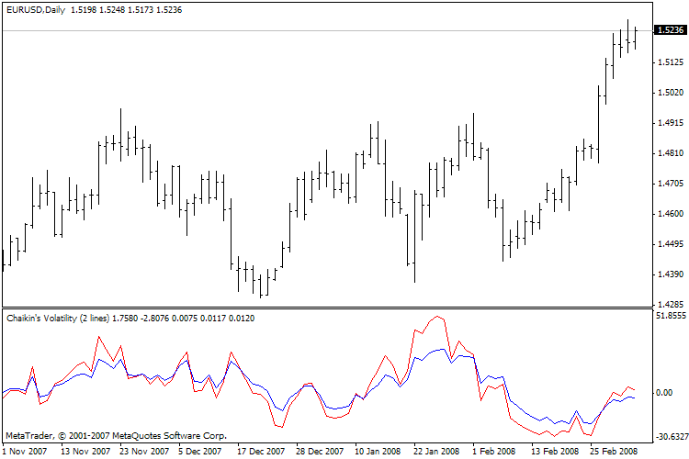Click the 1.5020 price axis value
Image resolution: width=689 pixels, height=459 pixels.
671,92
